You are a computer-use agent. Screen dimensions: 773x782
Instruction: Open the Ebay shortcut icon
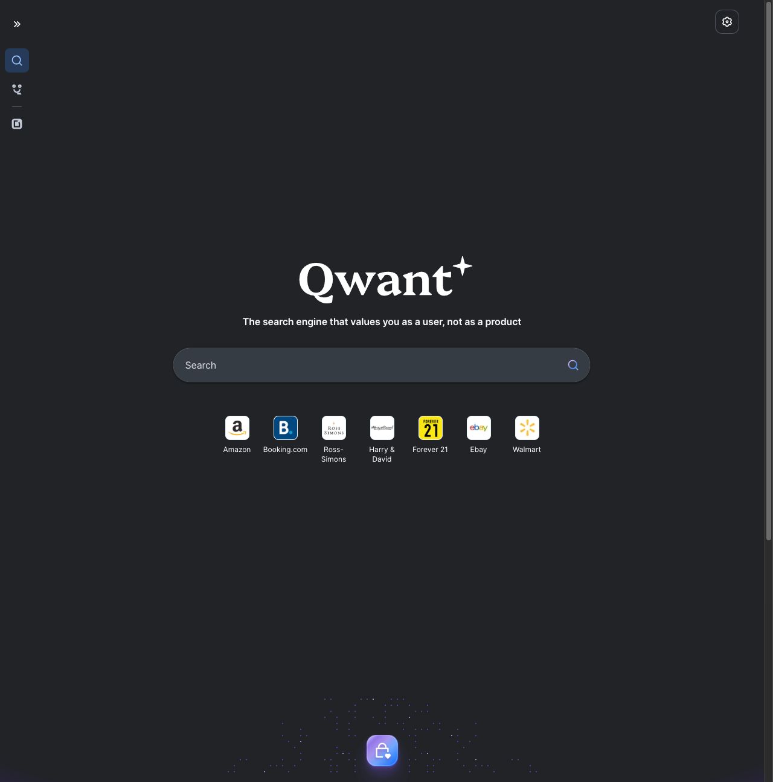pos(479,428)
